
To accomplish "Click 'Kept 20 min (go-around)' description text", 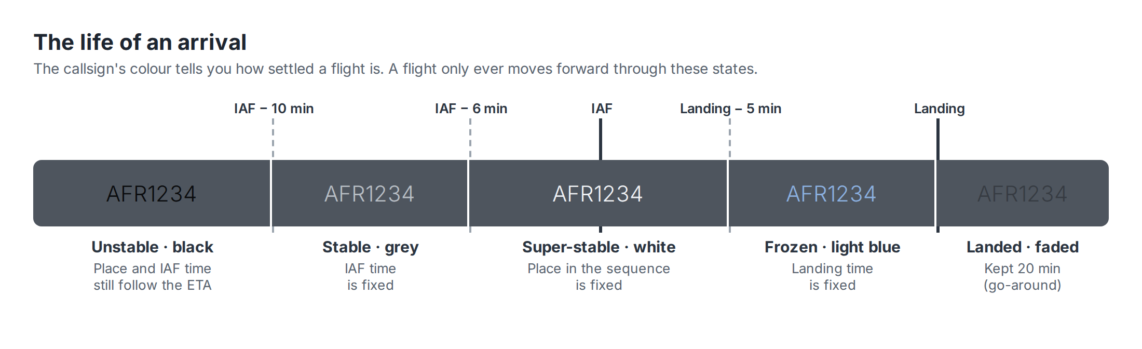I will click(1022, 277).
